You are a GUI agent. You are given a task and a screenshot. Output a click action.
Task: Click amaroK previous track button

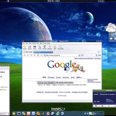96,106
